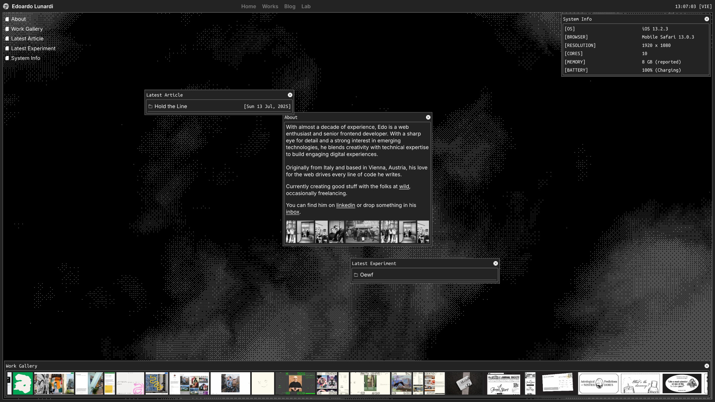Image resolution: width=715 pixels, height=402 pixels.
Task: Click the Work Gallery panel title
Action: (21, 366)
